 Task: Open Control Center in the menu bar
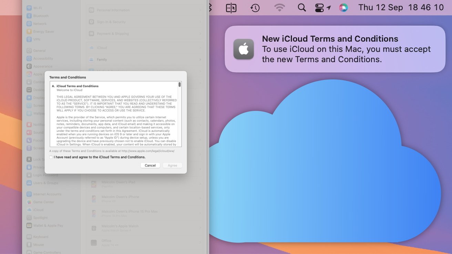[319, 8]
